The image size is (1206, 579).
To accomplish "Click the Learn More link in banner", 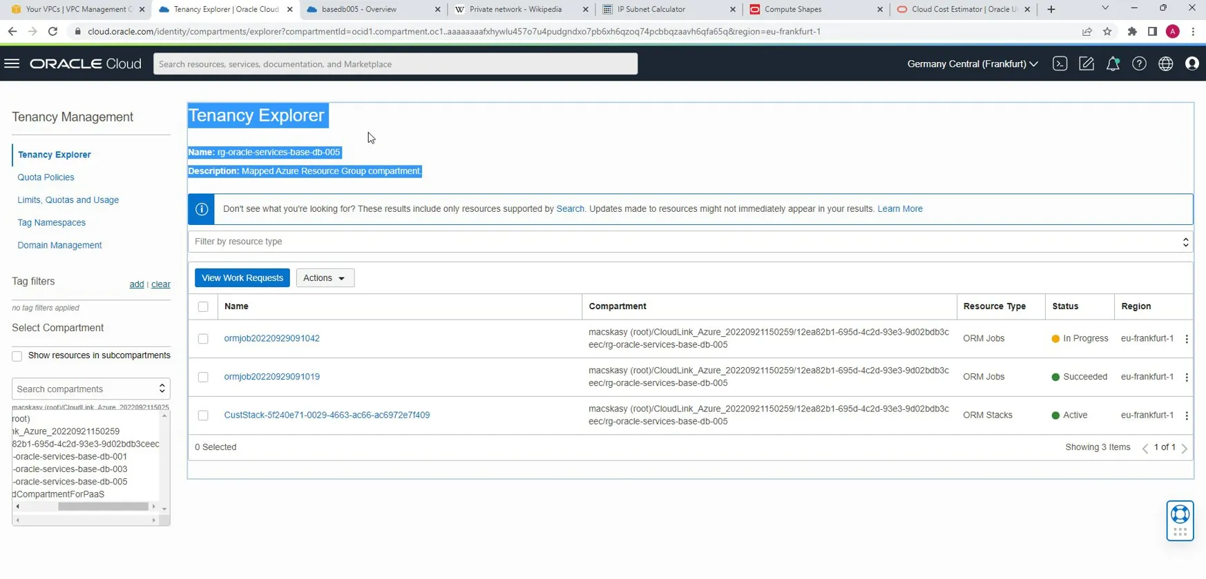I will pos(900,209).
